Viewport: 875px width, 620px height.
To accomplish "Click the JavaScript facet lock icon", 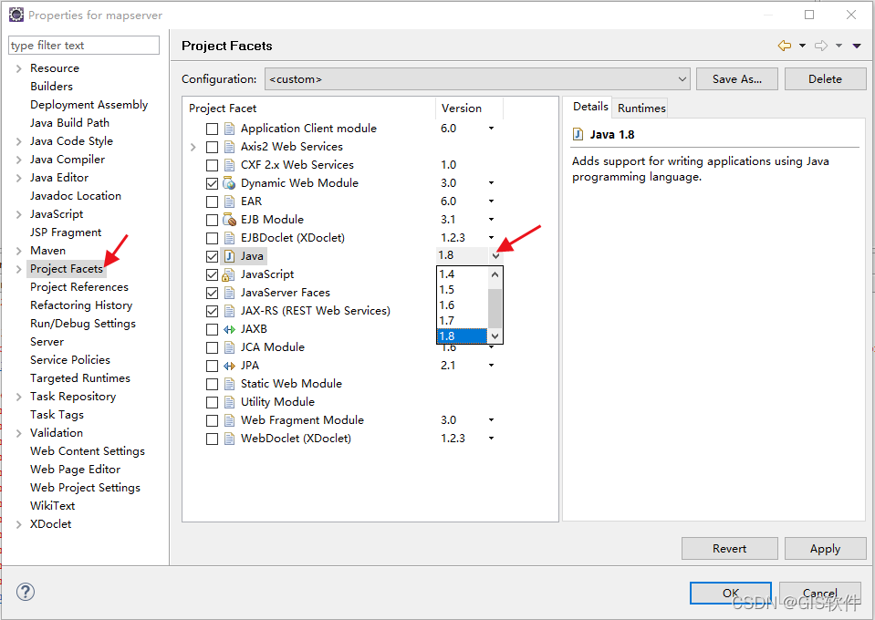I will tap(228, 274).
